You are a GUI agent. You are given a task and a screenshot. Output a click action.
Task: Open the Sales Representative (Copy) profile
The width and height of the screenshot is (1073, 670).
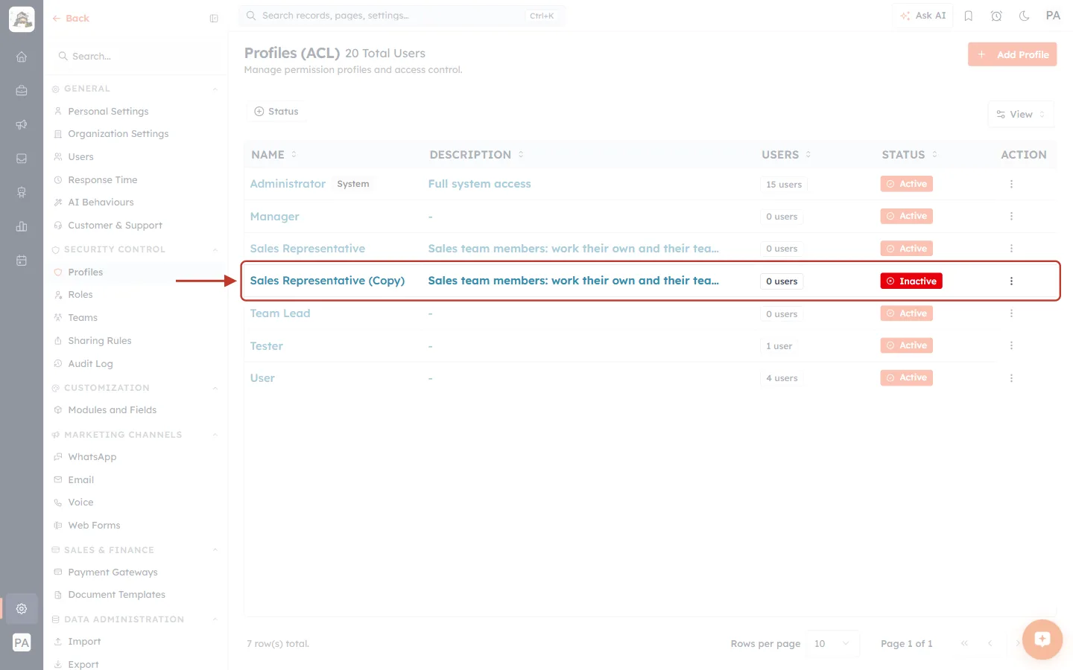pos(327,281)
